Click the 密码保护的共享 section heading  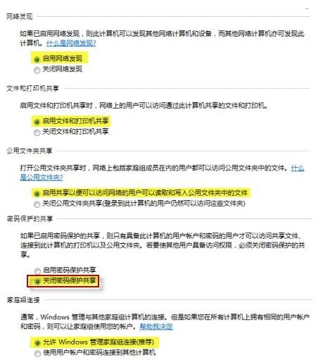[x=30, y=218]
